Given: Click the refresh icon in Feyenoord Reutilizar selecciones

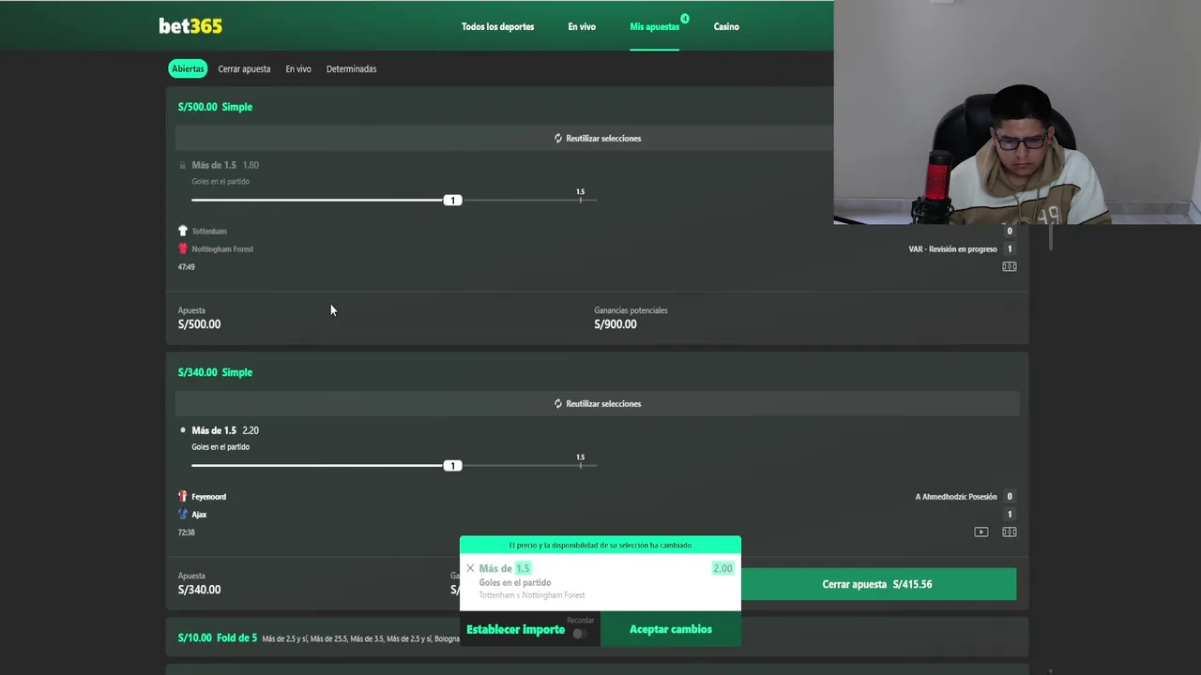Looking at the screenshot, I should [557, 403].
